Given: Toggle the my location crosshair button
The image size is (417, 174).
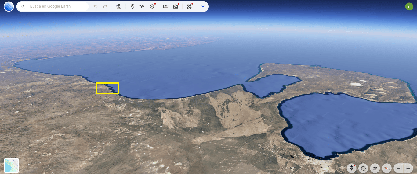Looking at the screenshot, I should [x=363, y=168].
